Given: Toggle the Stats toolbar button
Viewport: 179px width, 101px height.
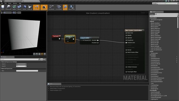Looking at the screenshot, I should point(65,7).
